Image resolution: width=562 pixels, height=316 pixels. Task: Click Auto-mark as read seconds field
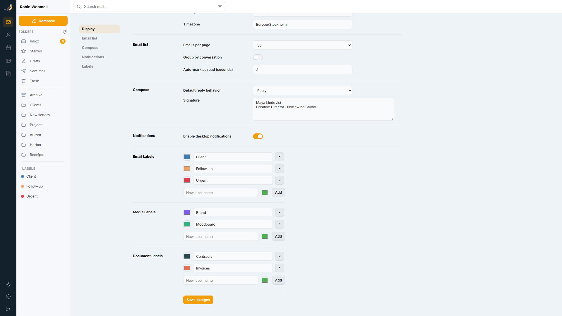tap(303, 70)
